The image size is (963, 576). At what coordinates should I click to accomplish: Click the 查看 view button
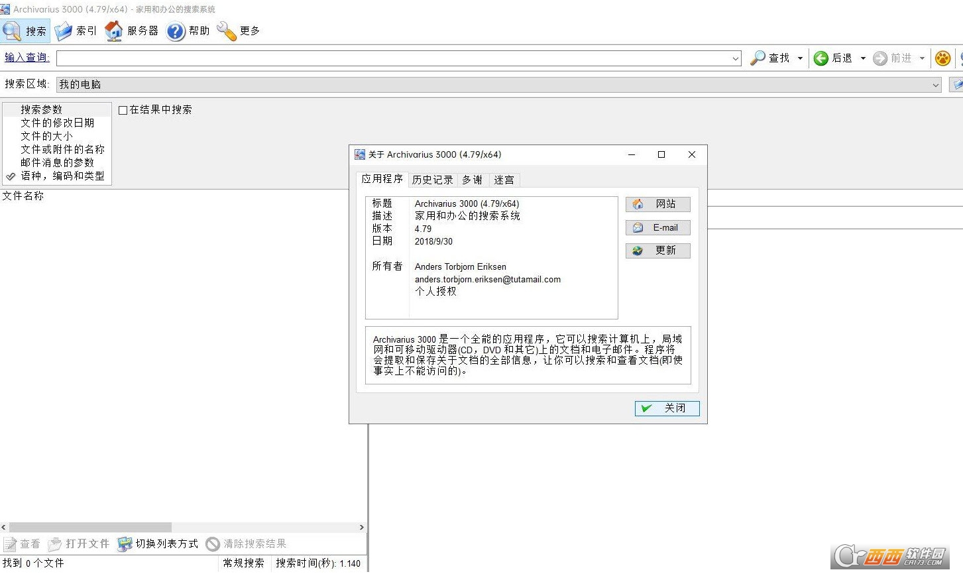tap(22, 544)
